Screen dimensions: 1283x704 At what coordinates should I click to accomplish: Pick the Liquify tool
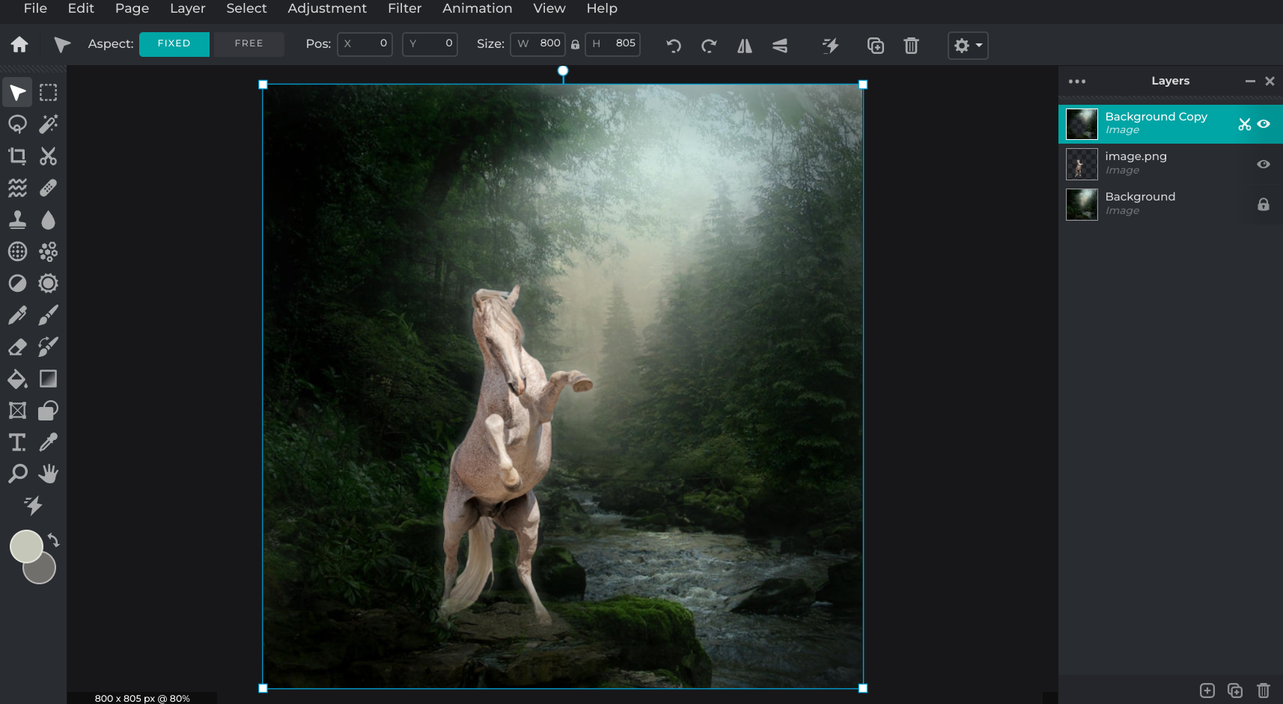(17, 188)
